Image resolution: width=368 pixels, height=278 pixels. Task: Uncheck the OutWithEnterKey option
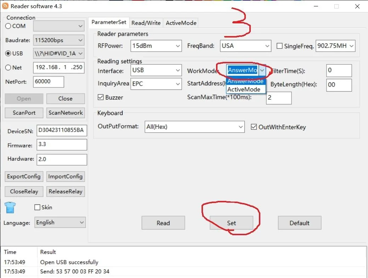tap(254, 127)
